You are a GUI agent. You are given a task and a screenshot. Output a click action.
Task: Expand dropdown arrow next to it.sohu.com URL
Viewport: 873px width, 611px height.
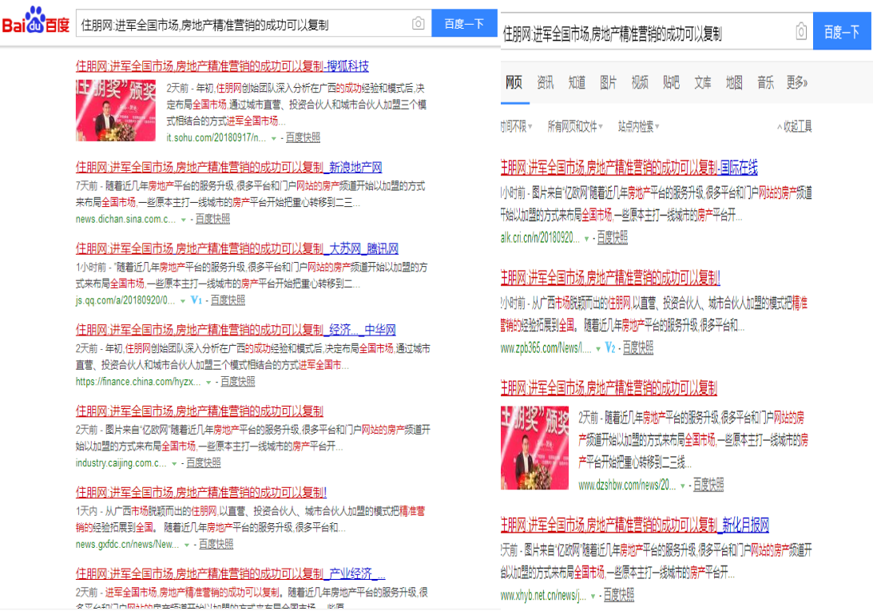click(x=273, y=138)
